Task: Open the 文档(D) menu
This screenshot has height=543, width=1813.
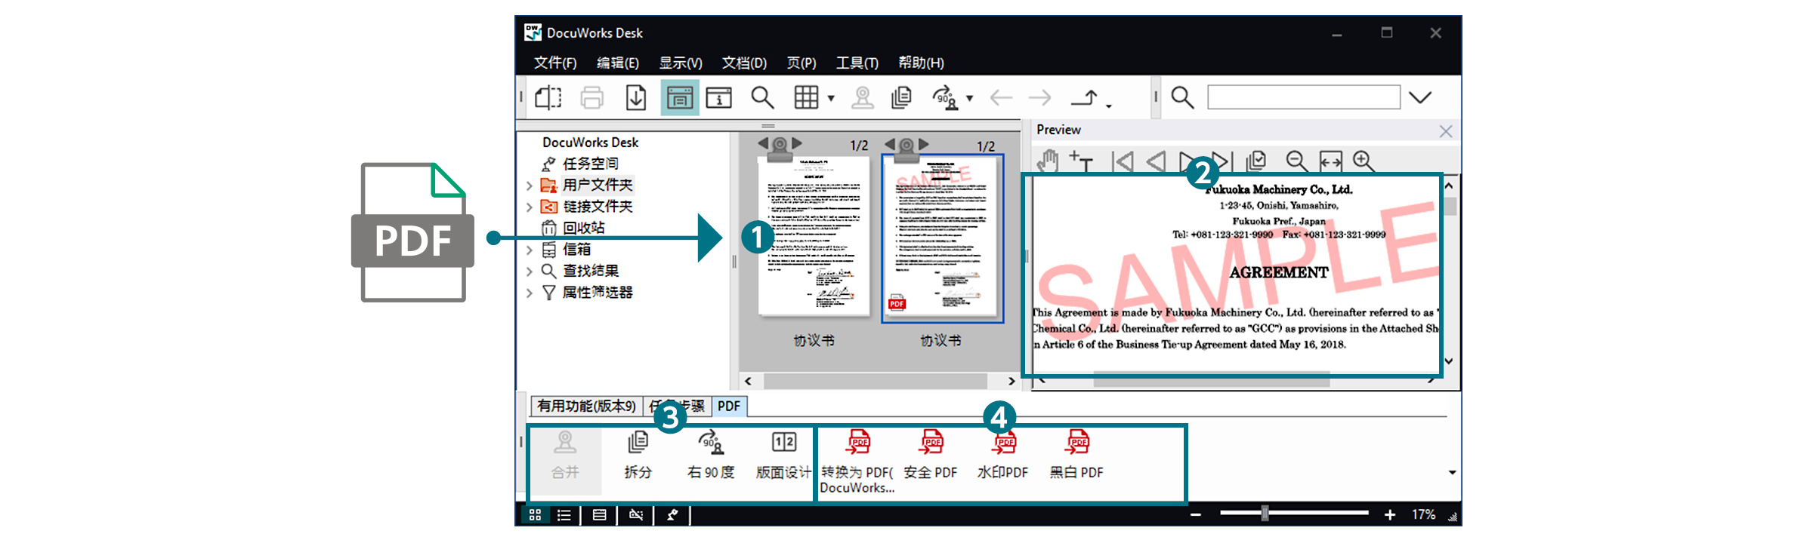Action: tap(744, 63)
